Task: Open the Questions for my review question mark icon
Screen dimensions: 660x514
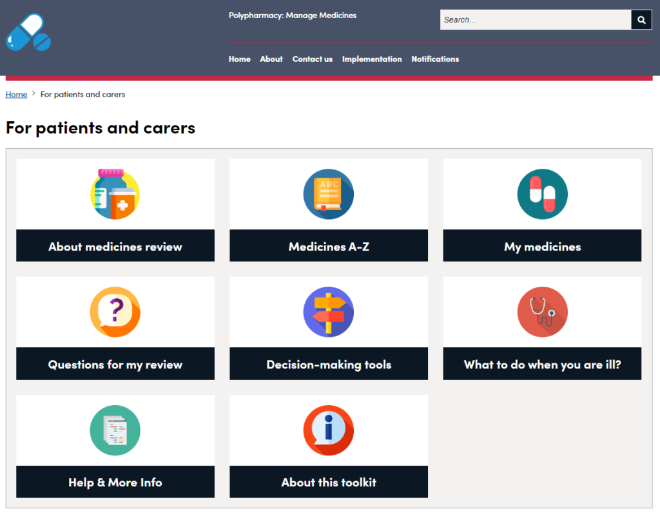Action: click(115, 312)
